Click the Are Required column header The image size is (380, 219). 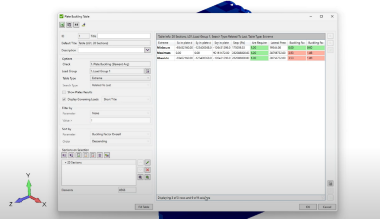coord(260,43)
